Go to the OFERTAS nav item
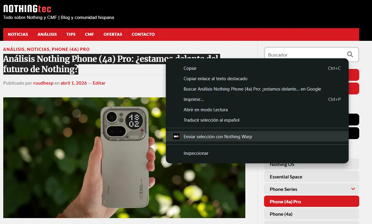 [113, 34]
